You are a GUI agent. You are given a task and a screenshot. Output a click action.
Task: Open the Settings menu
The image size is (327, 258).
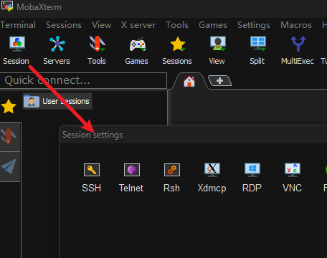(254, 25)
